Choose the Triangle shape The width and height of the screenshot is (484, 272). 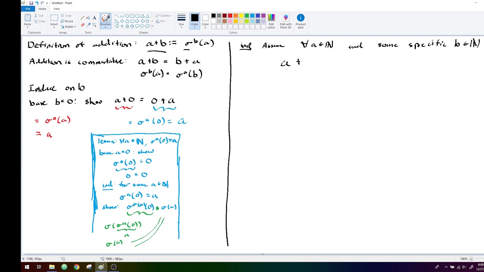click(x=147, y=16)
